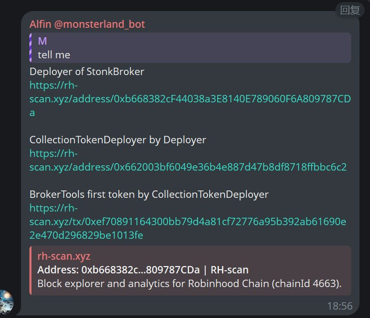Click "https://rh-" above the 0x662003bf address
Image resolution: width=370 pixels, height=318 pixels.
point(54,154)
